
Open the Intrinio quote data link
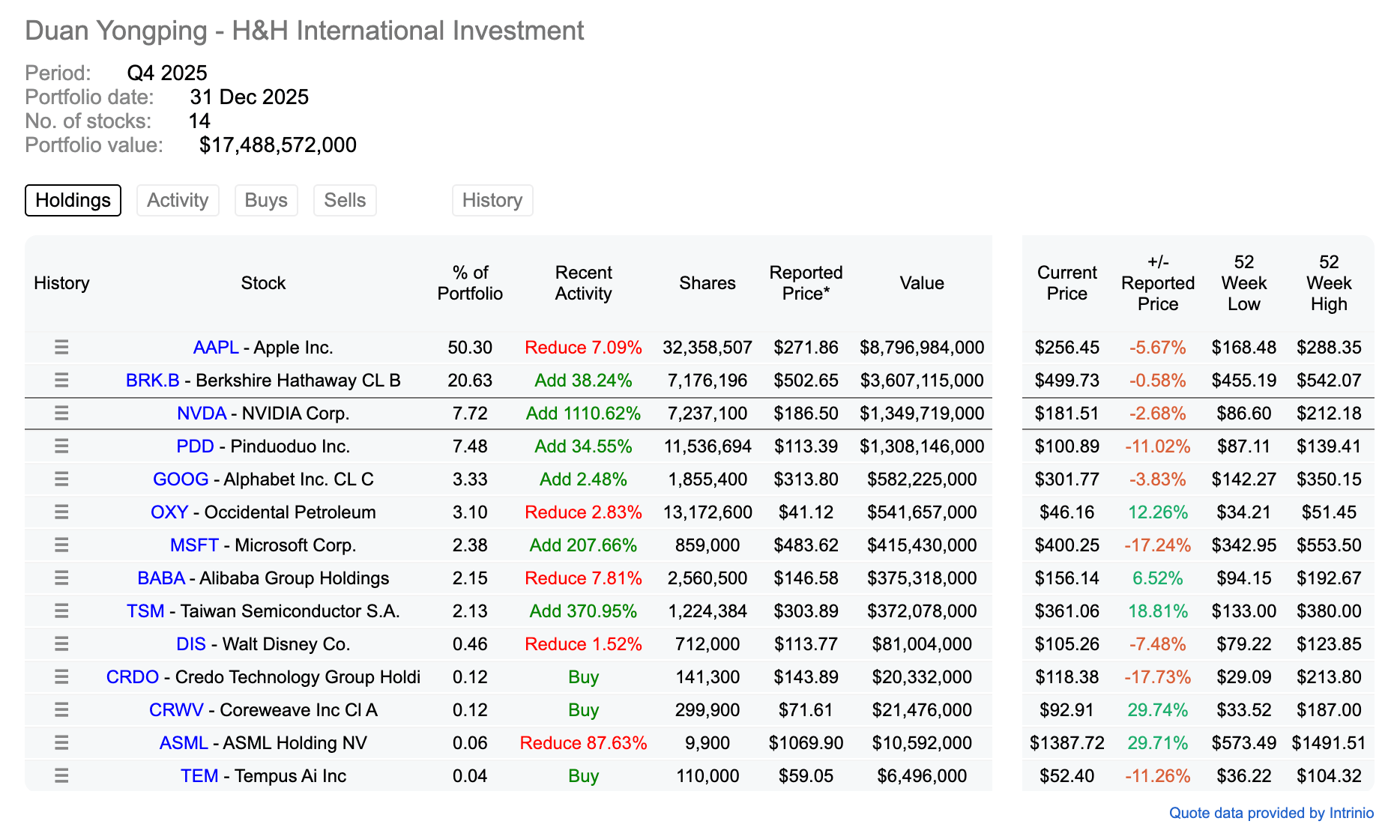pyautogui.click(x=1271, y=813)
